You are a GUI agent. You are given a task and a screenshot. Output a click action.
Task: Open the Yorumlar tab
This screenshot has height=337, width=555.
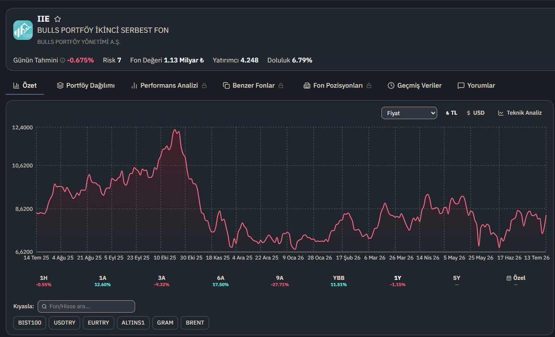pos(476,86)
